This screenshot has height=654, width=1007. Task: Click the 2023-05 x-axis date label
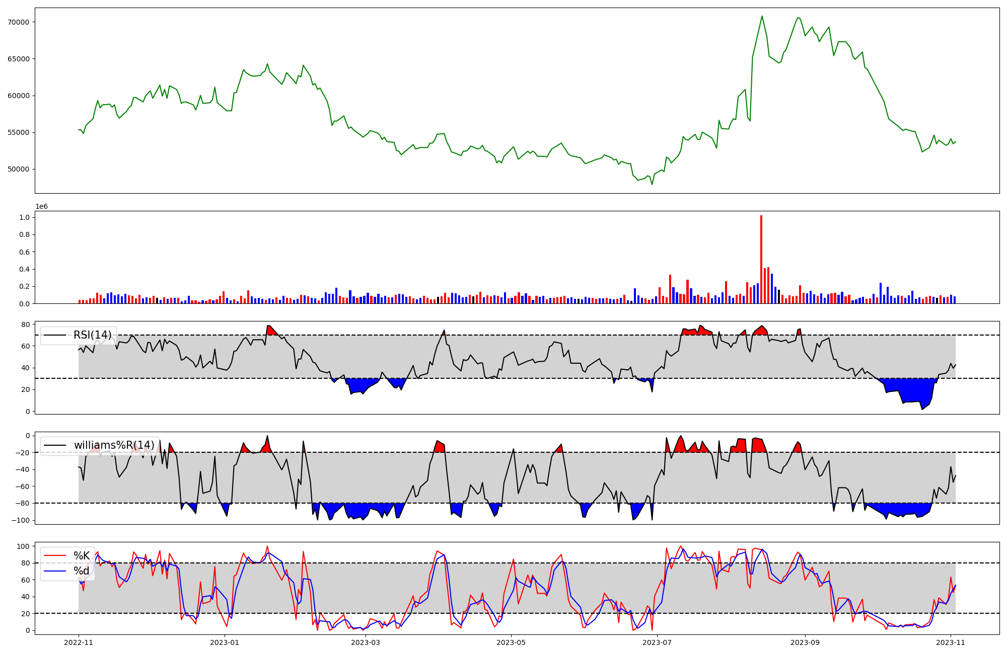click(512, 642)
